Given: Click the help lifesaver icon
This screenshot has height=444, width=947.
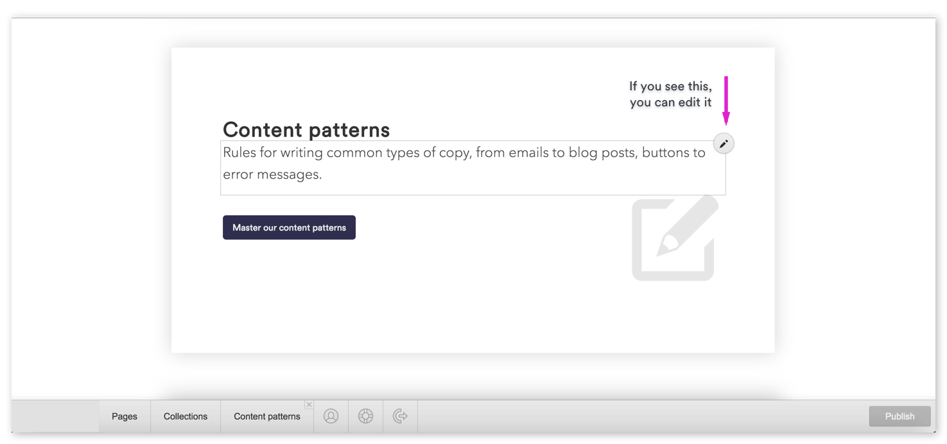Looking at the screenshot, I should (365, 416).
